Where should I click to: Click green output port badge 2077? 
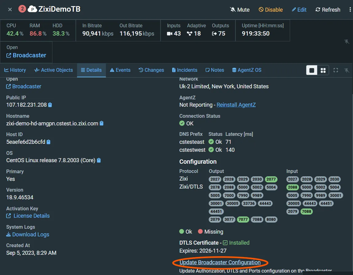point(271,179)
